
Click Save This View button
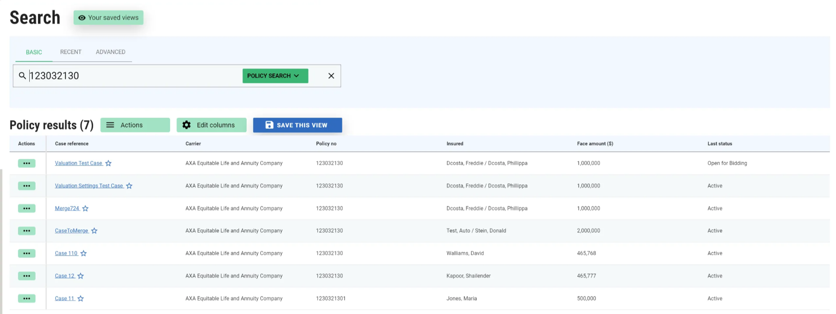297,125
